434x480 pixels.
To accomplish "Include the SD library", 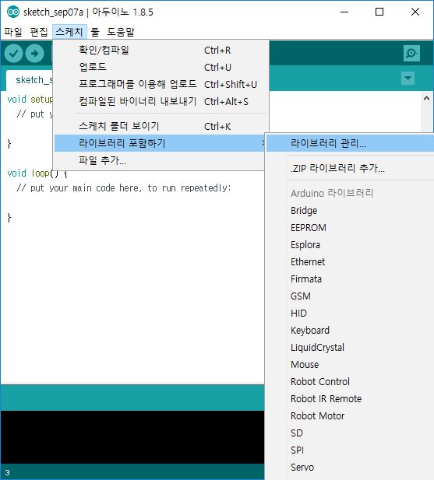I will [x=350, y=433].
